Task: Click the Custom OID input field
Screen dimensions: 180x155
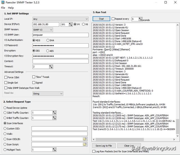Action: (x=59, y=129)
